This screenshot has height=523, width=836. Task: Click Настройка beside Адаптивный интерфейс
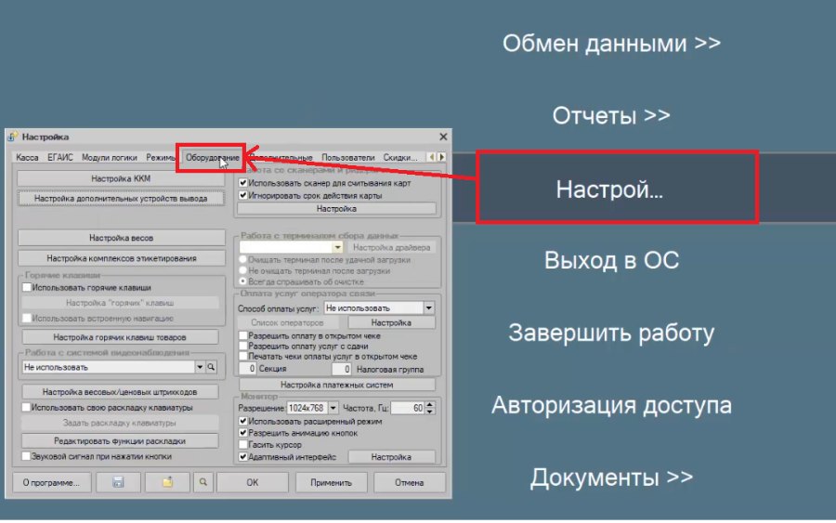tap(391, 457)
